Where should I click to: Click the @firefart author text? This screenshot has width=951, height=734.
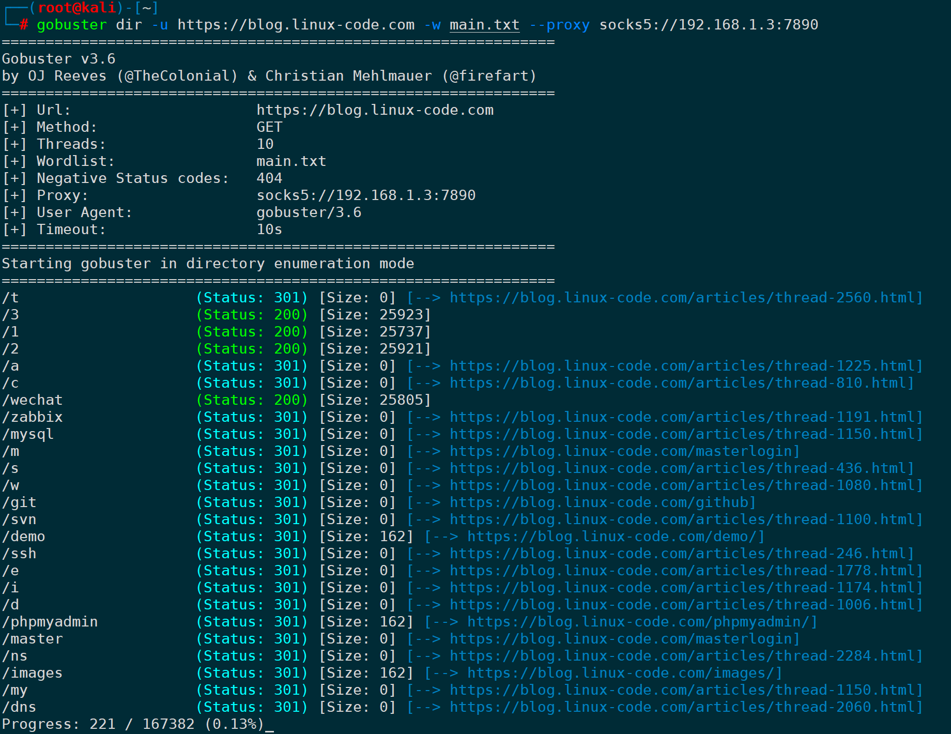[489, 76]
